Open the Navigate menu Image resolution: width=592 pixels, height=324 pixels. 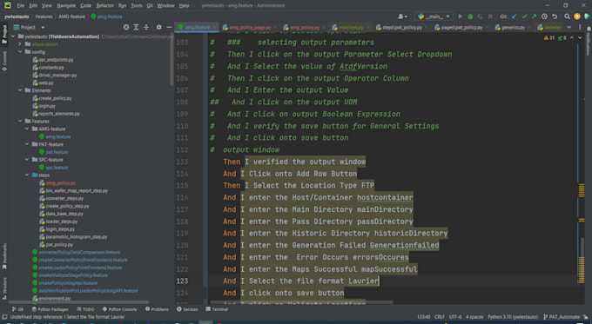(65, 6)
